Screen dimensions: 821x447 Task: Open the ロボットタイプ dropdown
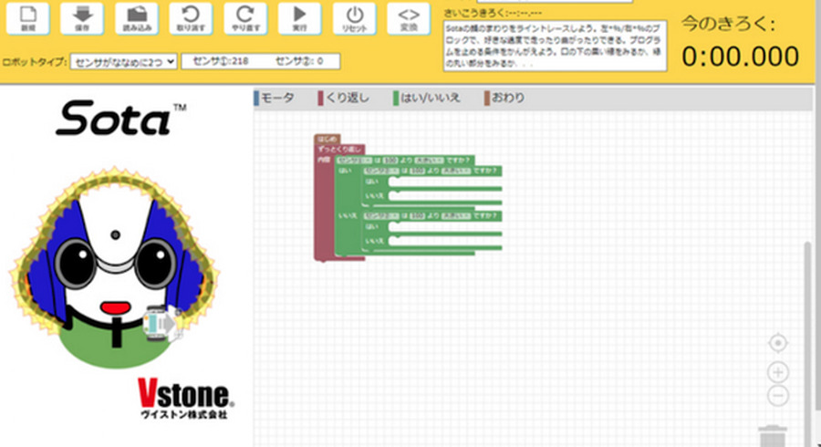[x=123, y=62]
